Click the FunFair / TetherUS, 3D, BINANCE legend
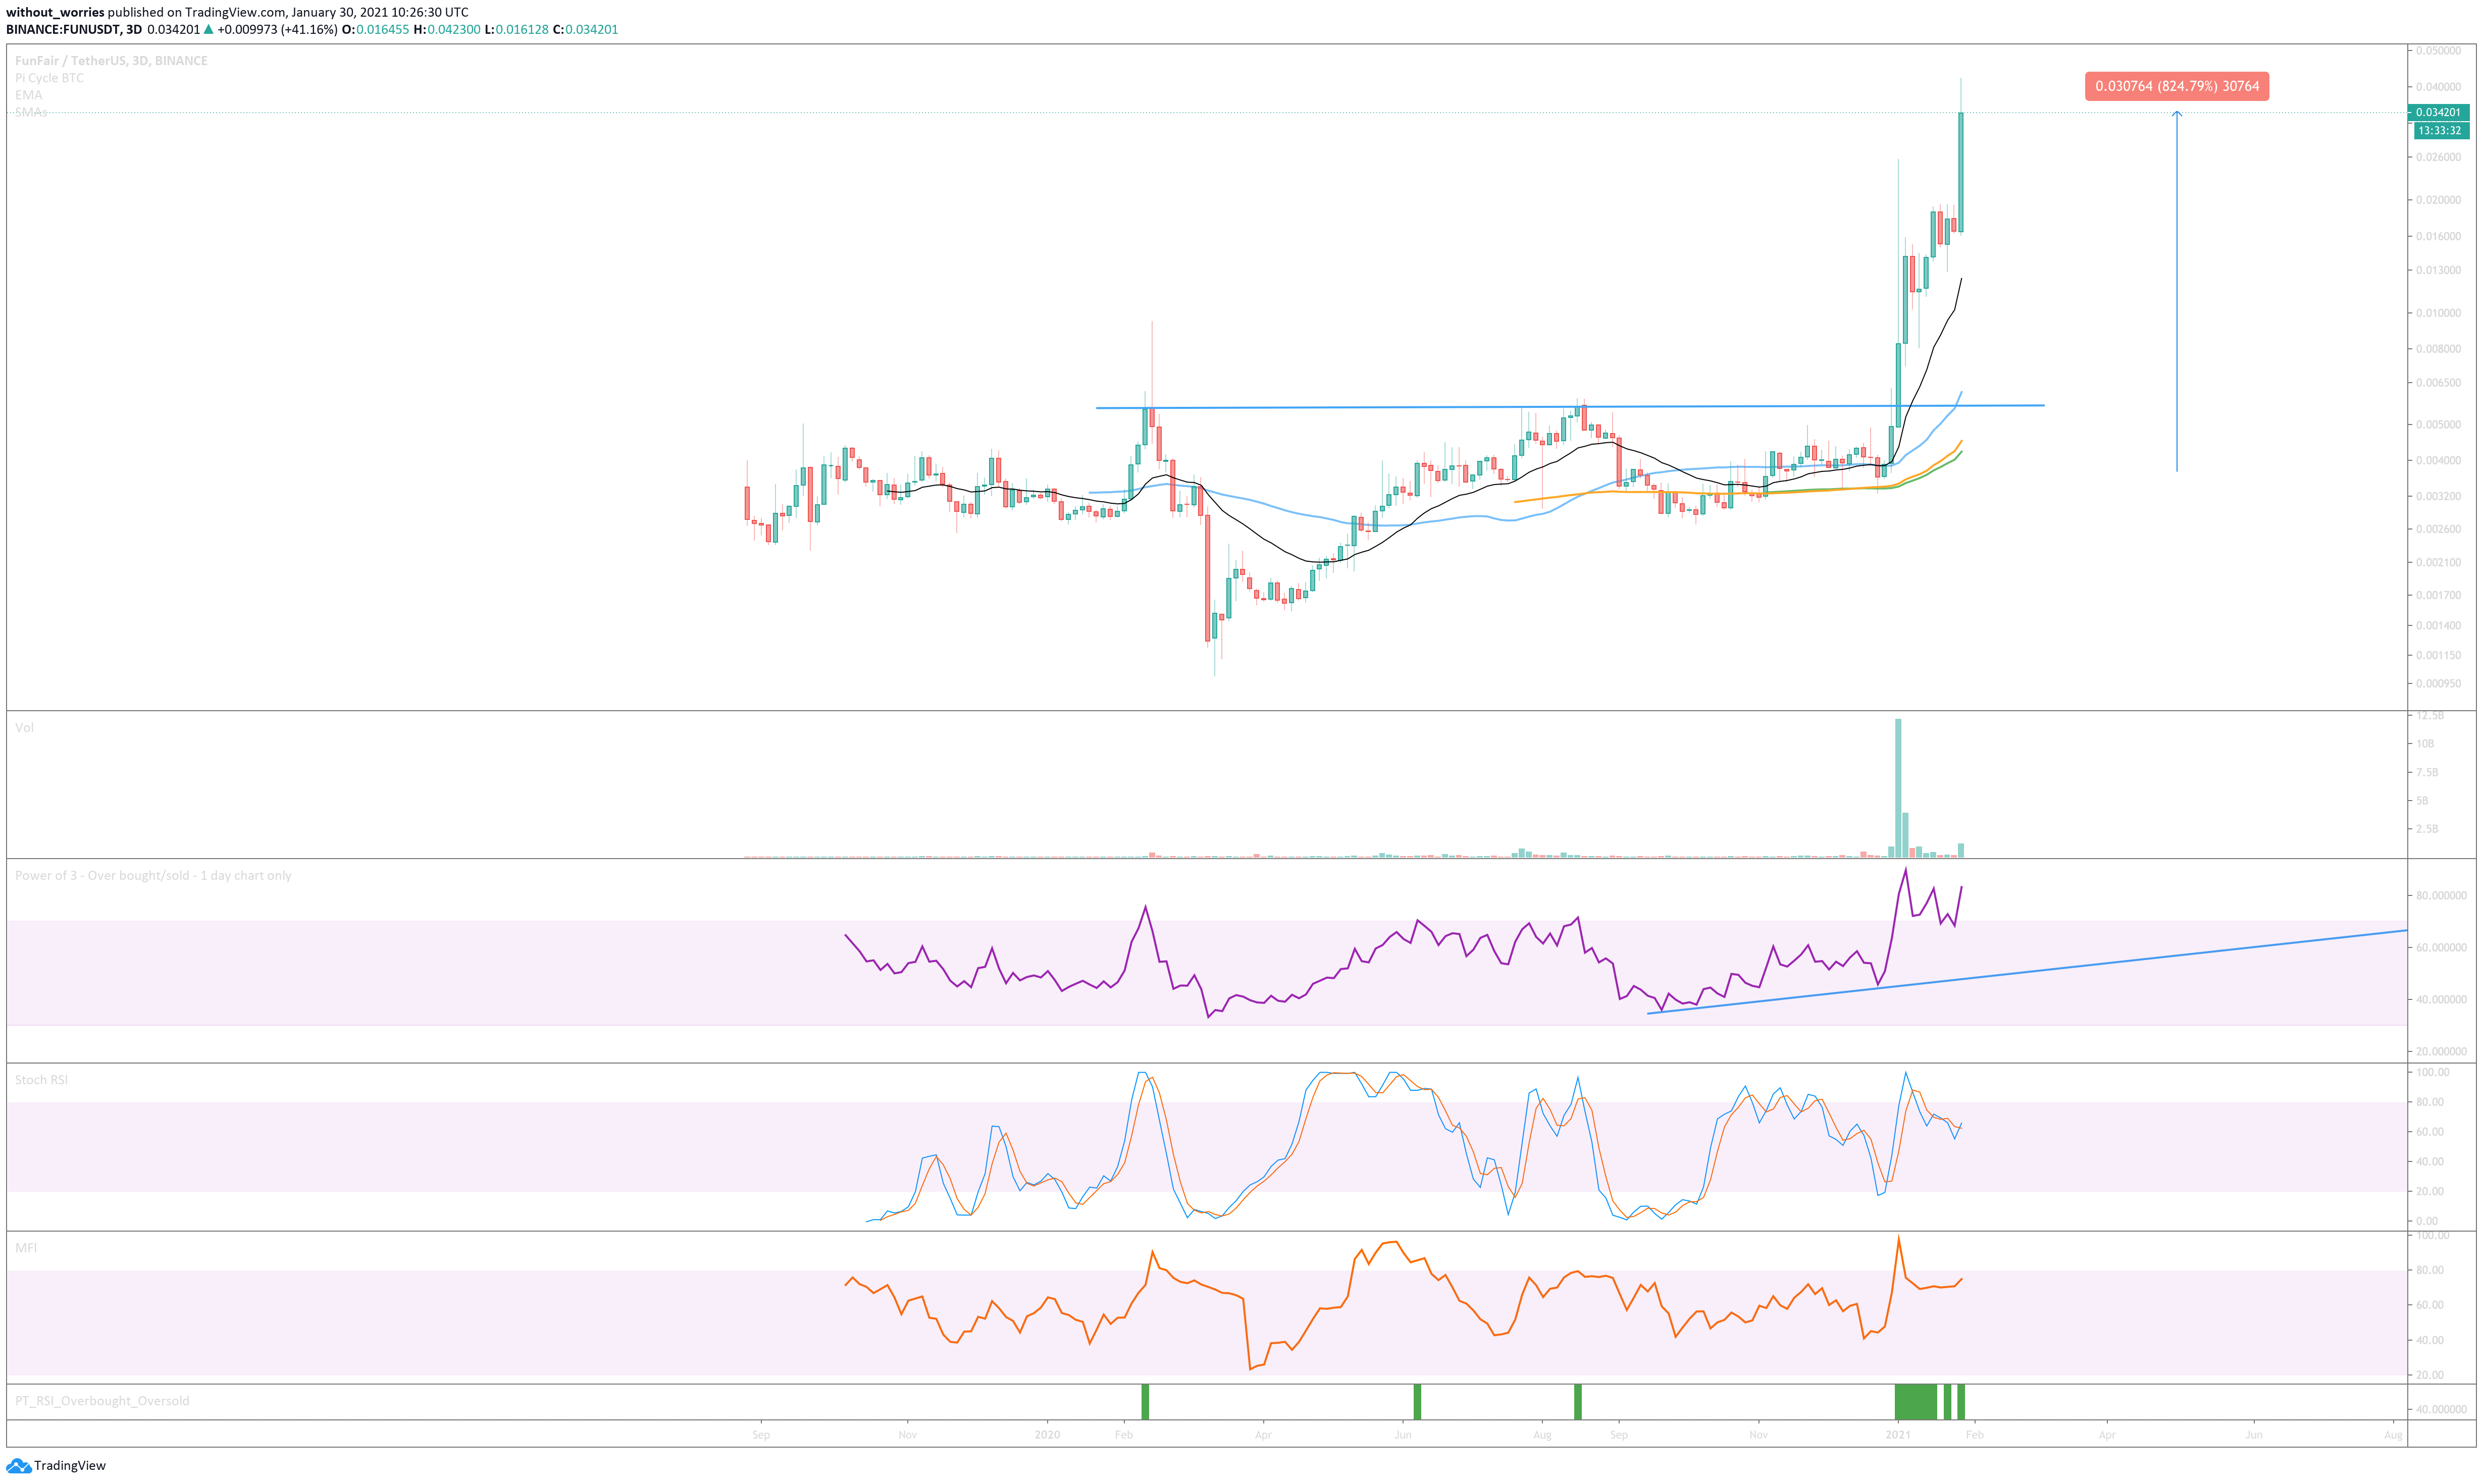The width and height of the screenshot is (2483, 1484). point(111,61)
